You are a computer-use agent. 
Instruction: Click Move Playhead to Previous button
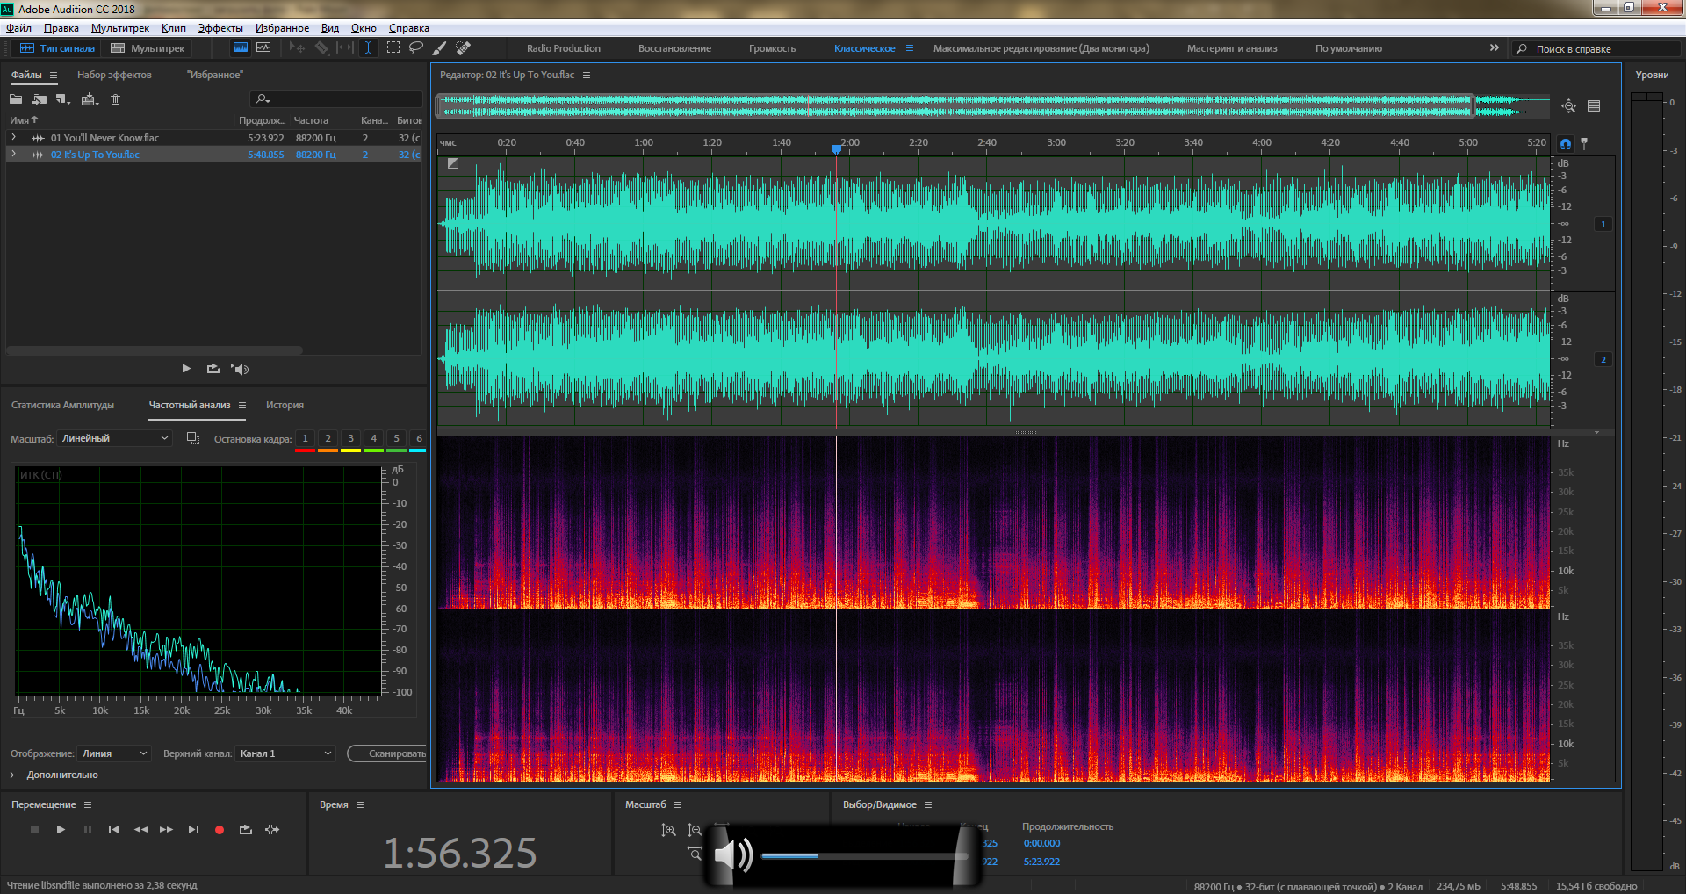(x=113, y=829)
